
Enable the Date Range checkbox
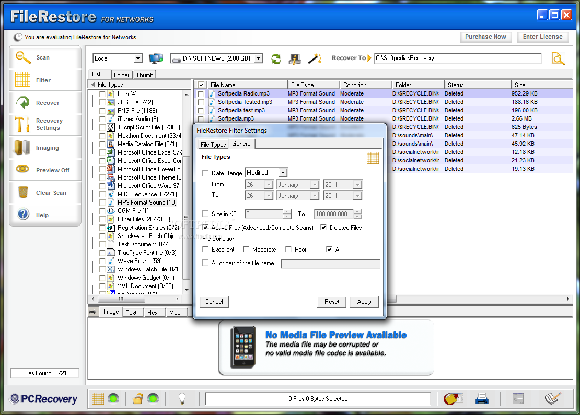205,173
